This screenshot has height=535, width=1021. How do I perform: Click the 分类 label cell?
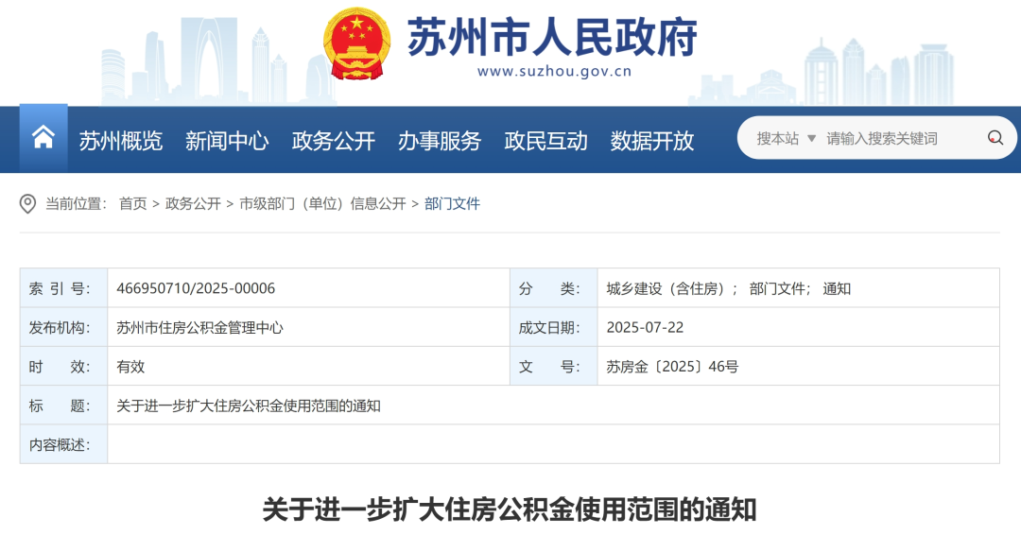coord(553,287)
